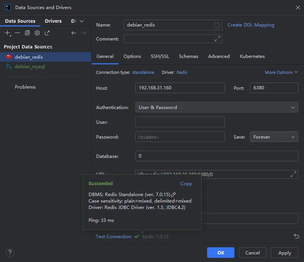This screenshot has height=262, width=304.
Task: Open the Authentication dropdown
Action: coord(217,108)
